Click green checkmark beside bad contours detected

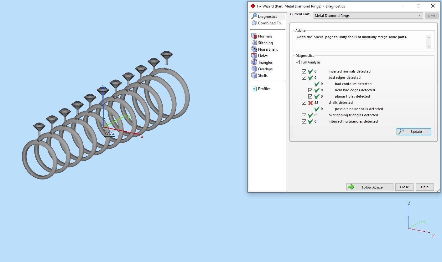317,84
